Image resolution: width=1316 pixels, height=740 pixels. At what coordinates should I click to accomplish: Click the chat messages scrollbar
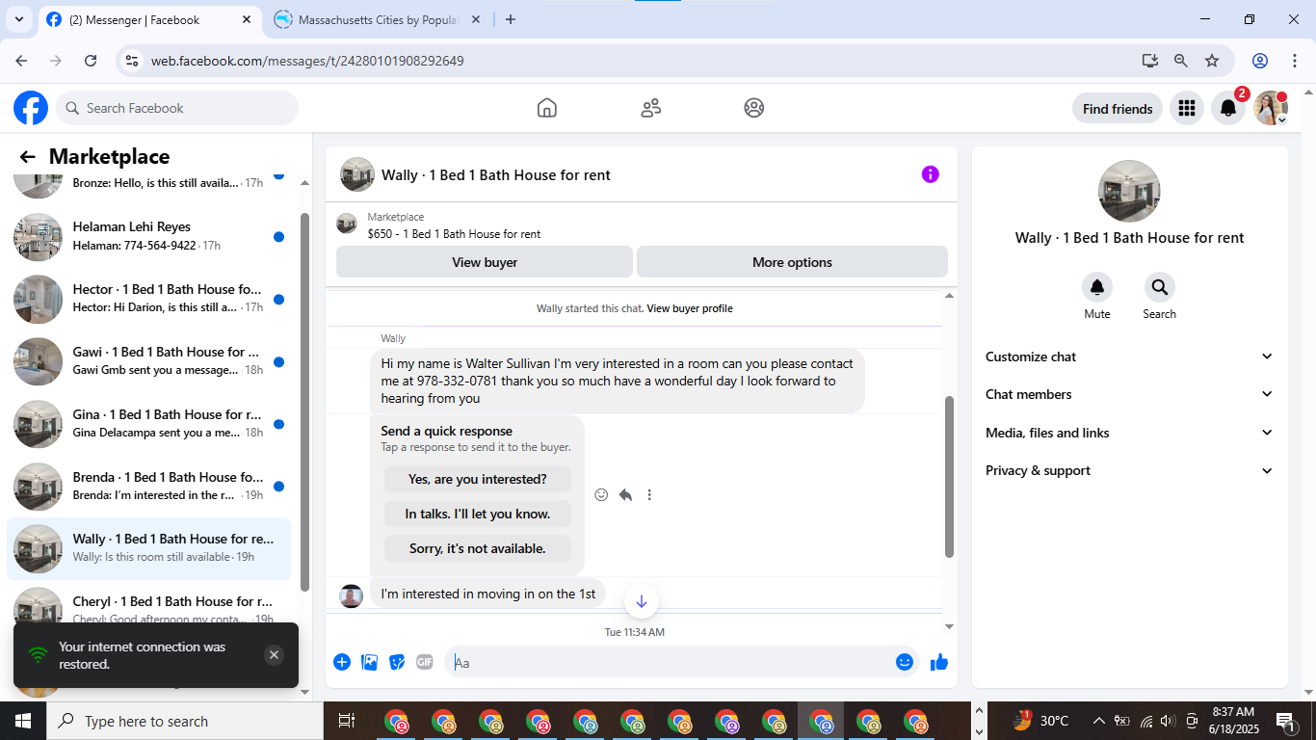(949, 477)
